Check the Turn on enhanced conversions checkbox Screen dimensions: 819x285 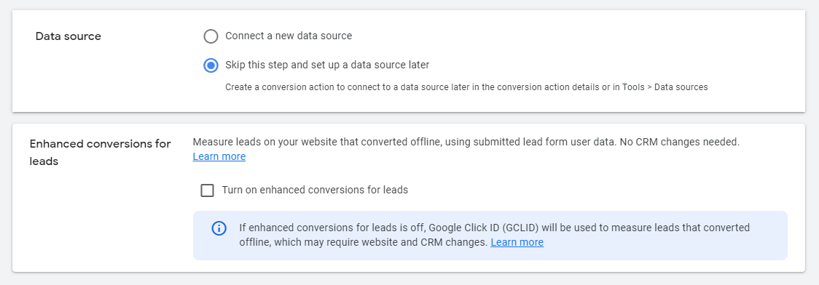coord(208,190)
